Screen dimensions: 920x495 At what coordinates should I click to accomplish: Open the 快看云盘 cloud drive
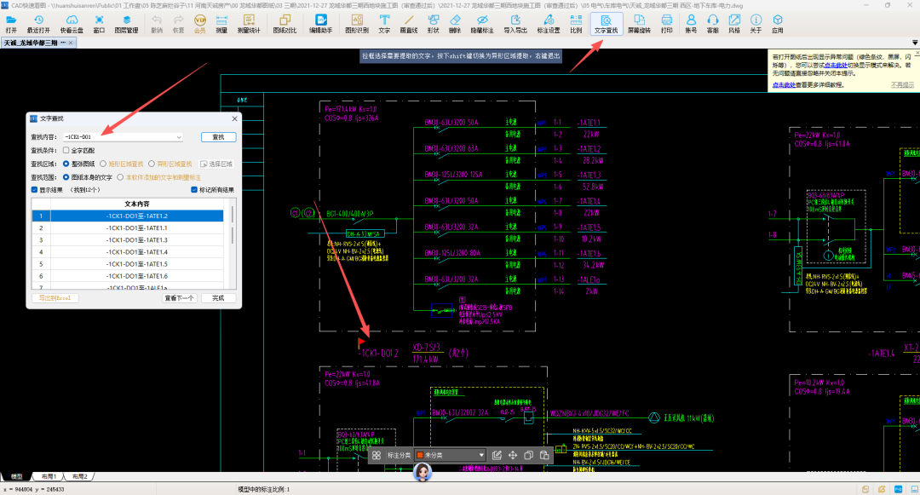click(x=72, y=24)
